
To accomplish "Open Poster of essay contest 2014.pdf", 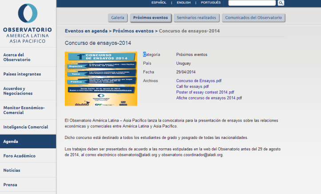I will tap(205, 92).
